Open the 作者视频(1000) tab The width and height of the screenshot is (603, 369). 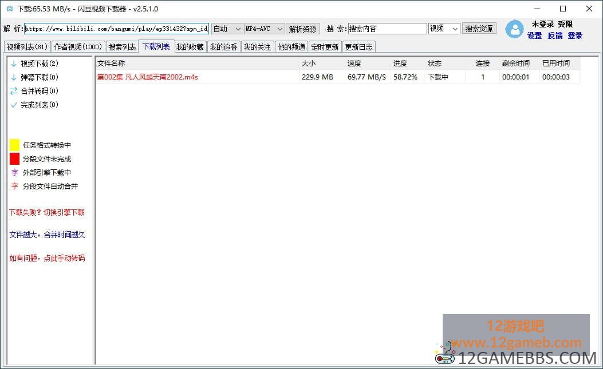click(x=78, y=47)
